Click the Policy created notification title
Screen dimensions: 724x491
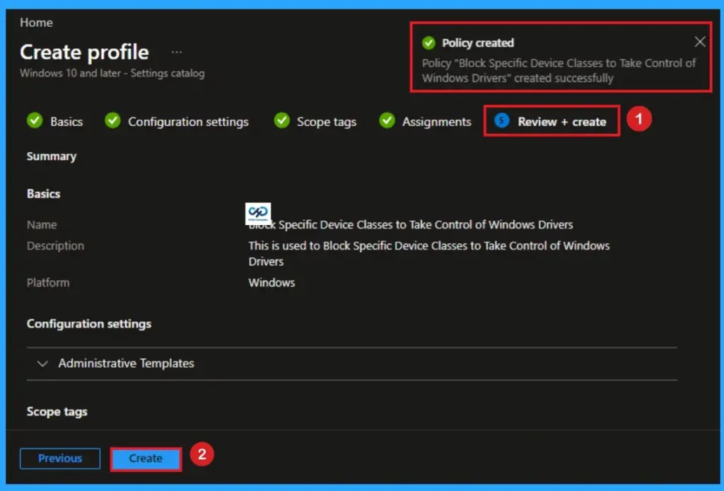click(x=478, y=43)
